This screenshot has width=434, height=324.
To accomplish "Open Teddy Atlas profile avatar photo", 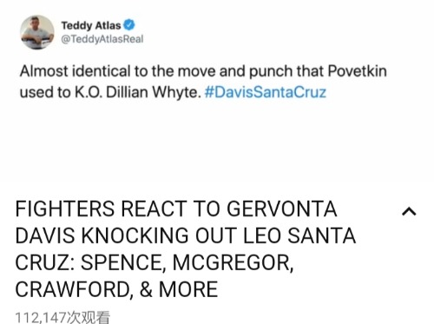I will pyautogui.click(x=37, y=32).
